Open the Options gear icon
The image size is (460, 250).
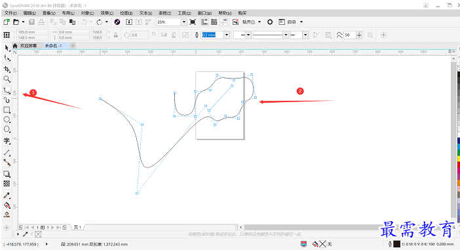click(270, 22)
